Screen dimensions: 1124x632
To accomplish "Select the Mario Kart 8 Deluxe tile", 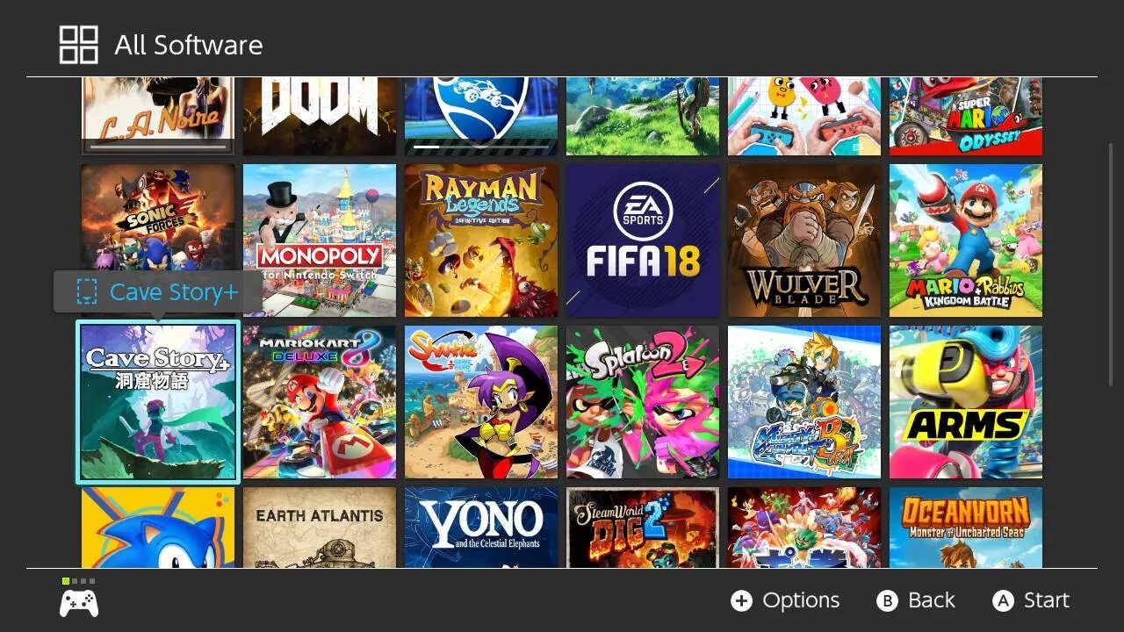I will point(320,402).
